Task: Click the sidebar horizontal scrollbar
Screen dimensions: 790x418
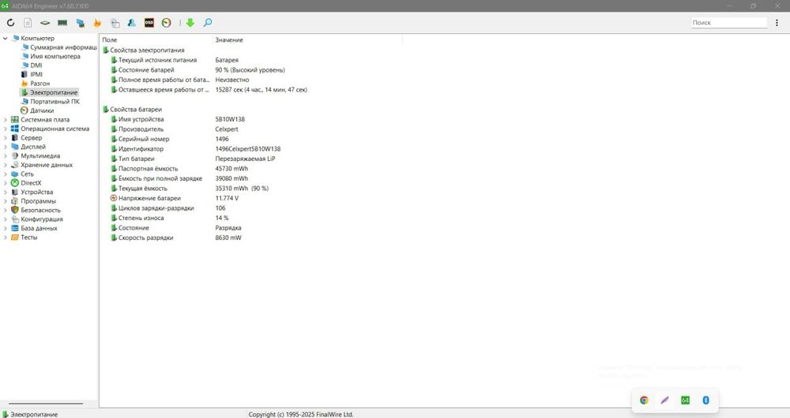Action: click(46, 404)
